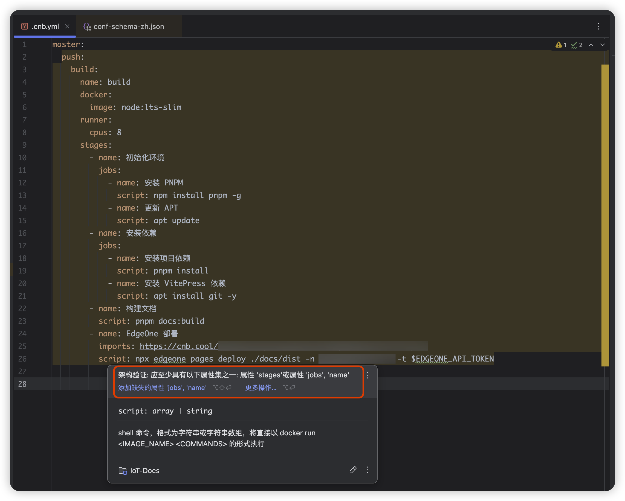Switch to conf-schema-zh.json tab
The image size is (625, 501).
point(128,27)
